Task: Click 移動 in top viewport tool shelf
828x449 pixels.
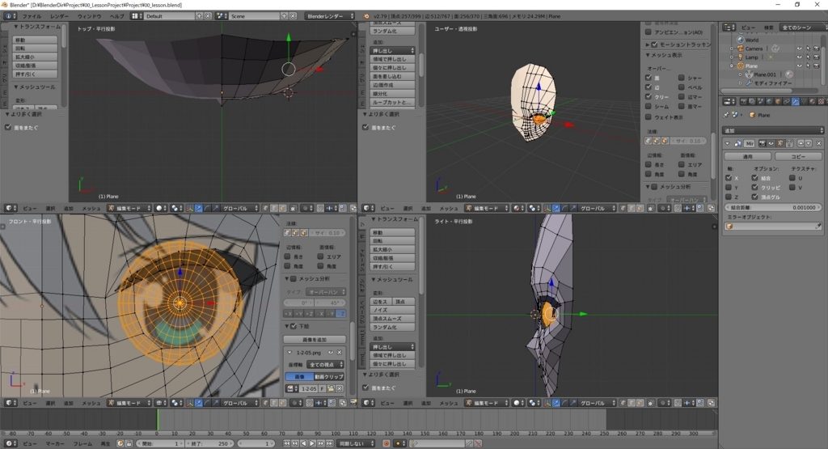Action: pyautogui.click(x=35, y=40)
